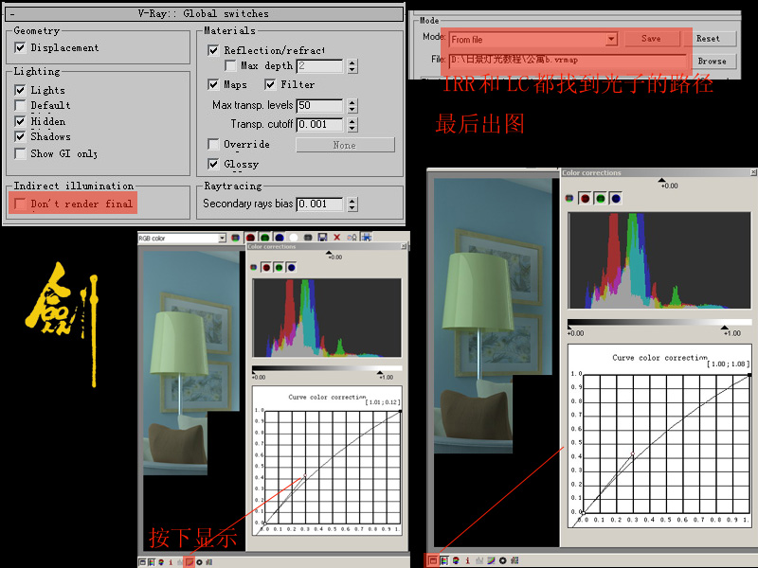Image resolution: width=758 pixels, height=568 pixels.
Task: Click the save image floppy disk icon
Action: (x=322, y=238)
